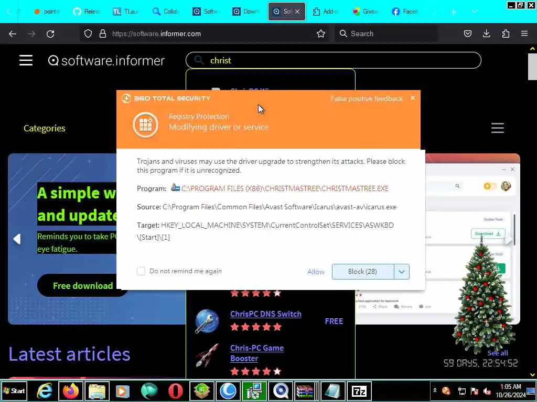Screen dimensions: 537x402
Task: Click the icarus.exe source path text
Action: click(x=280, y=207)
